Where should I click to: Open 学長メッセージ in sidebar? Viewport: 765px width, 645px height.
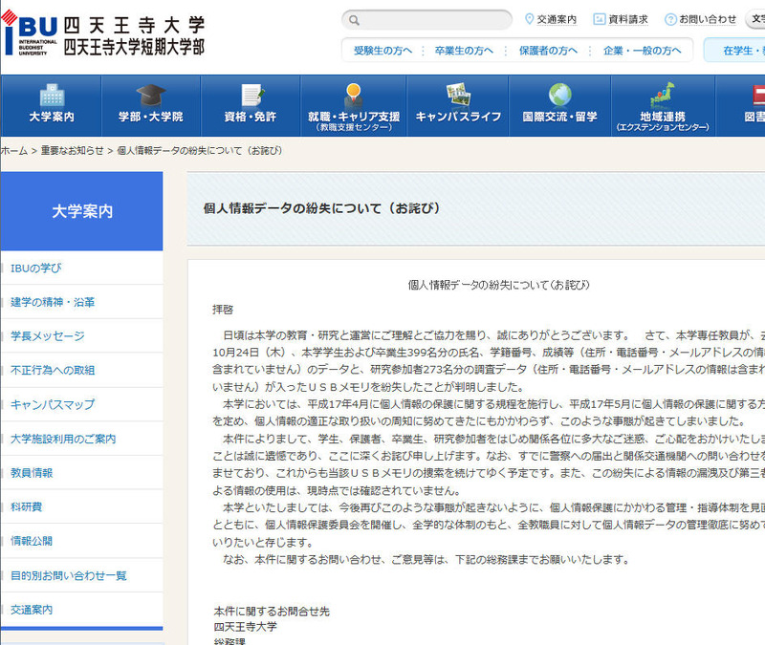48,336
